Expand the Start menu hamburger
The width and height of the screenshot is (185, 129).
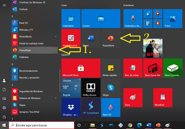point(4,5)
